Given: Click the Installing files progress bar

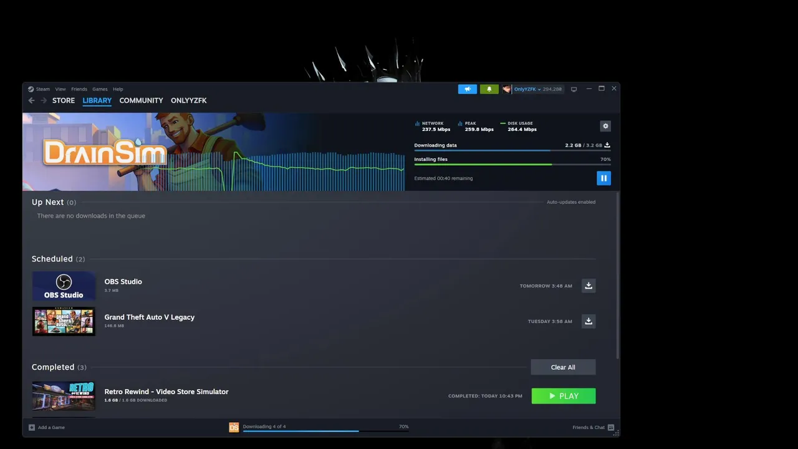Looking at the screenshot, I should tap(512, 164).
